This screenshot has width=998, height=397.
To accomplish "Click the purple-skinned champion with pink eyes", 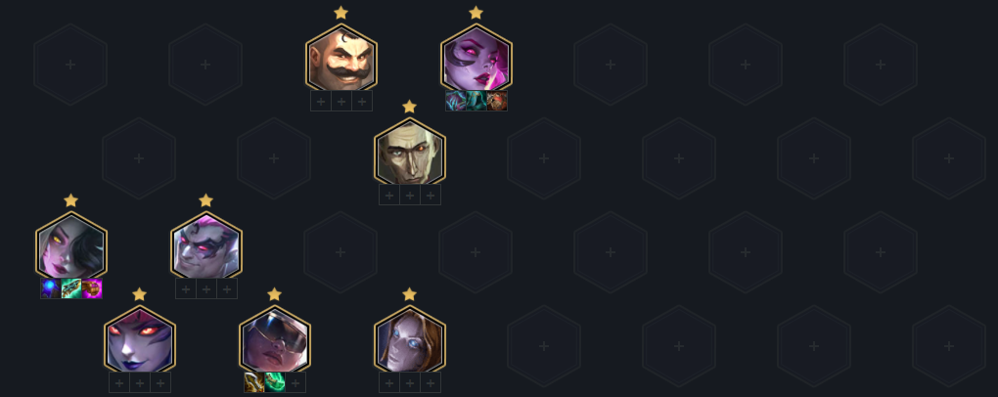I will [x=476, y=58].
